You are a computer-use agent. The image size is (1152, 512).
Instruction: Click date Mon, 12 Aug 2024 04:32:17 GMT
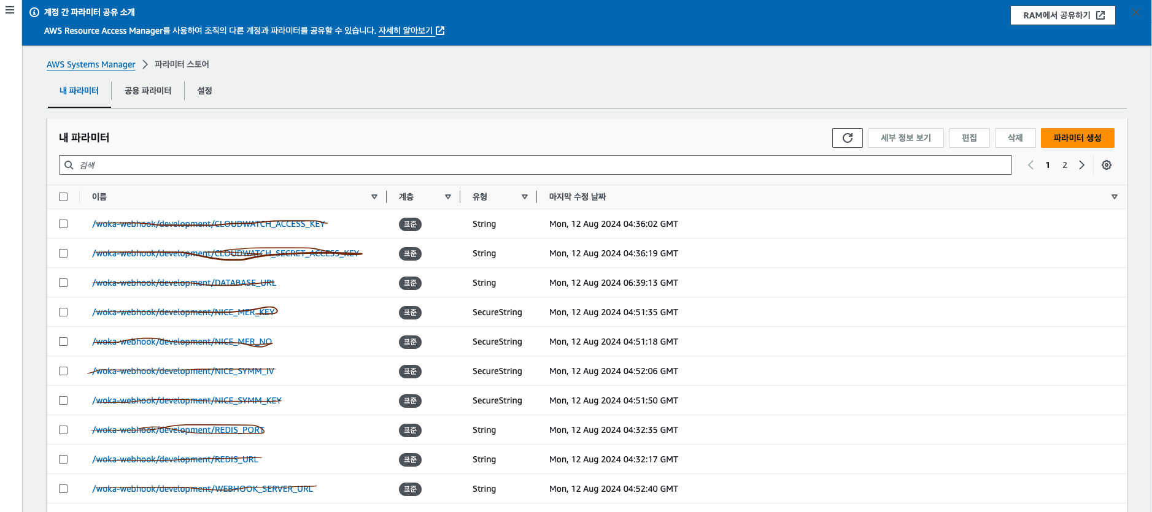coord(614,459)
